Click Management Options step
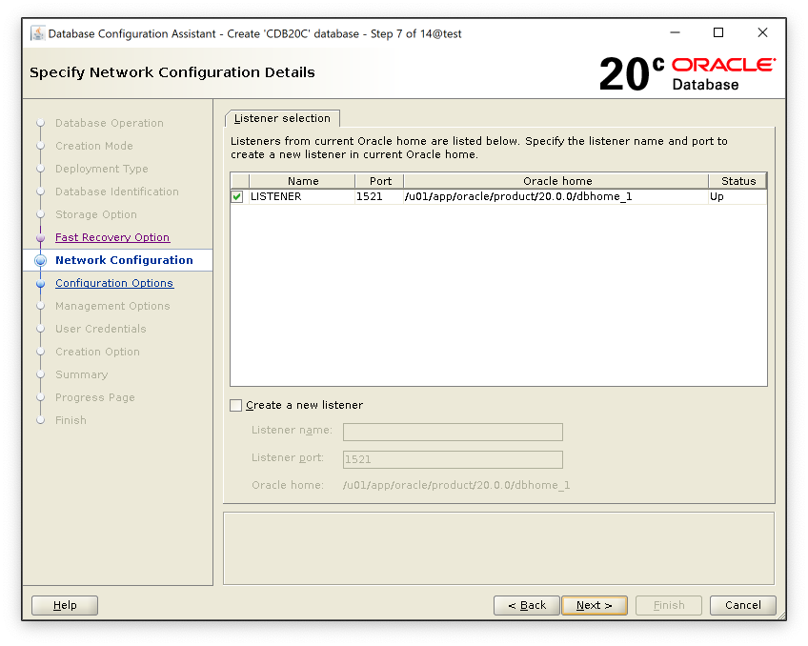808x646 pixels. [112, 306]
